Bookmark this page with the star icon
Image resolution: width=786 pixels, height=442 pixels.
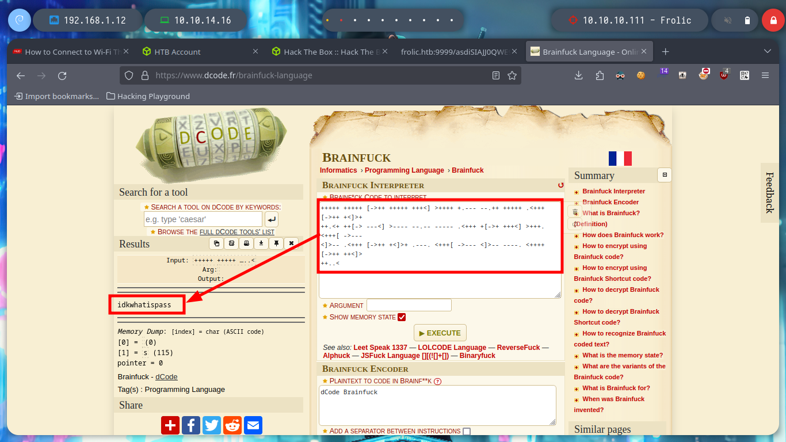[512, 75]
